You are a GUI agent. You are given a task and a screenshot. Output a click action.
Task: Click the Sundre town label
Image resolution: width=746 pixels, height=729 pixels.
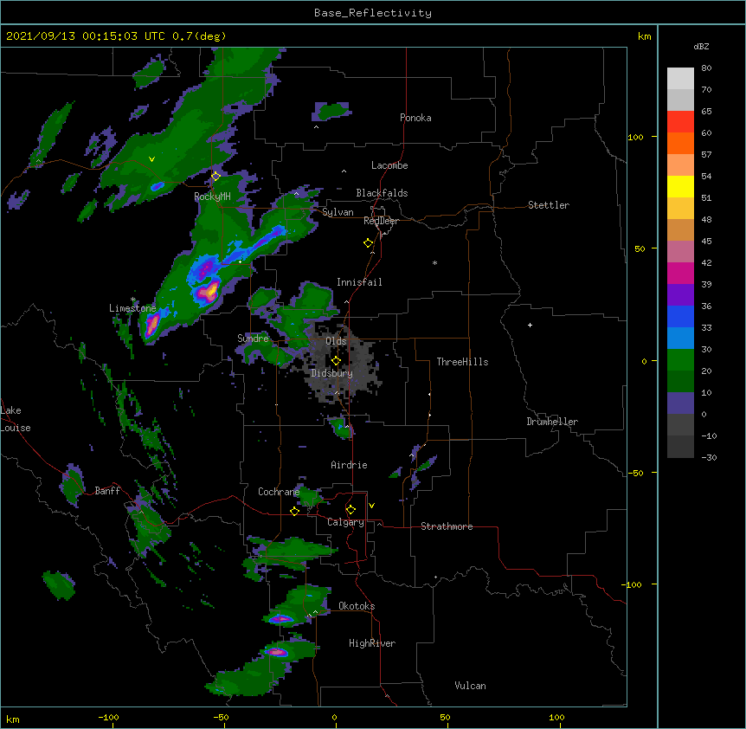coord(253,339)
